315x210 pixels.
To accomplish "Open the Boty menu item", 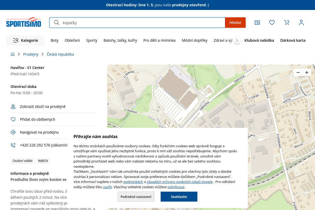I will [55, 40].
